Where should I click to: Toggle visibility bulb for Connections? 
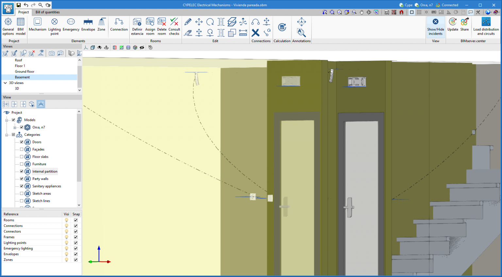click(66, 226)
